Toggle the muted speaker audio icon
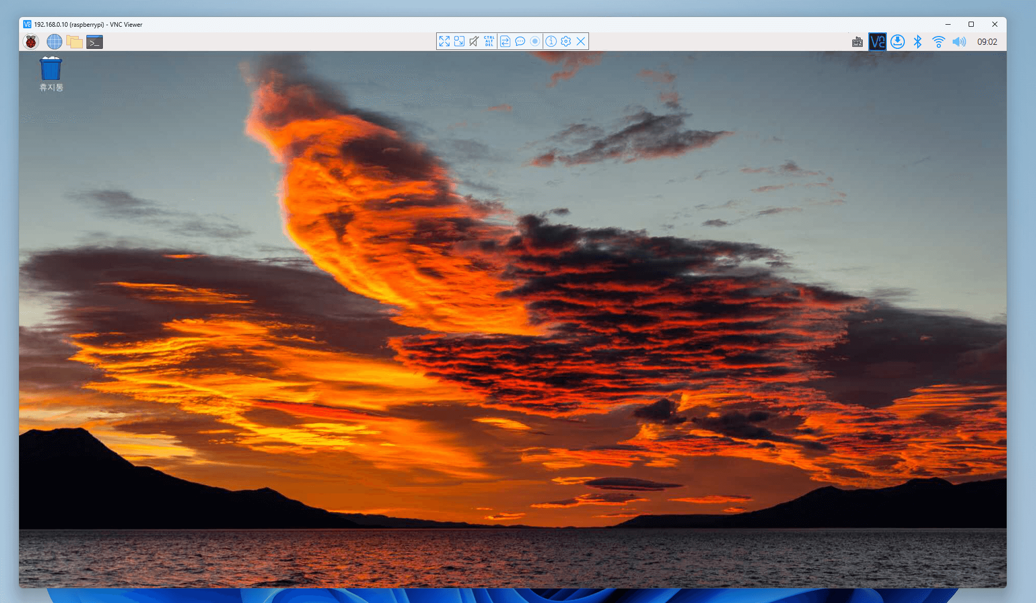1036x603 pixels. [474, 42]
